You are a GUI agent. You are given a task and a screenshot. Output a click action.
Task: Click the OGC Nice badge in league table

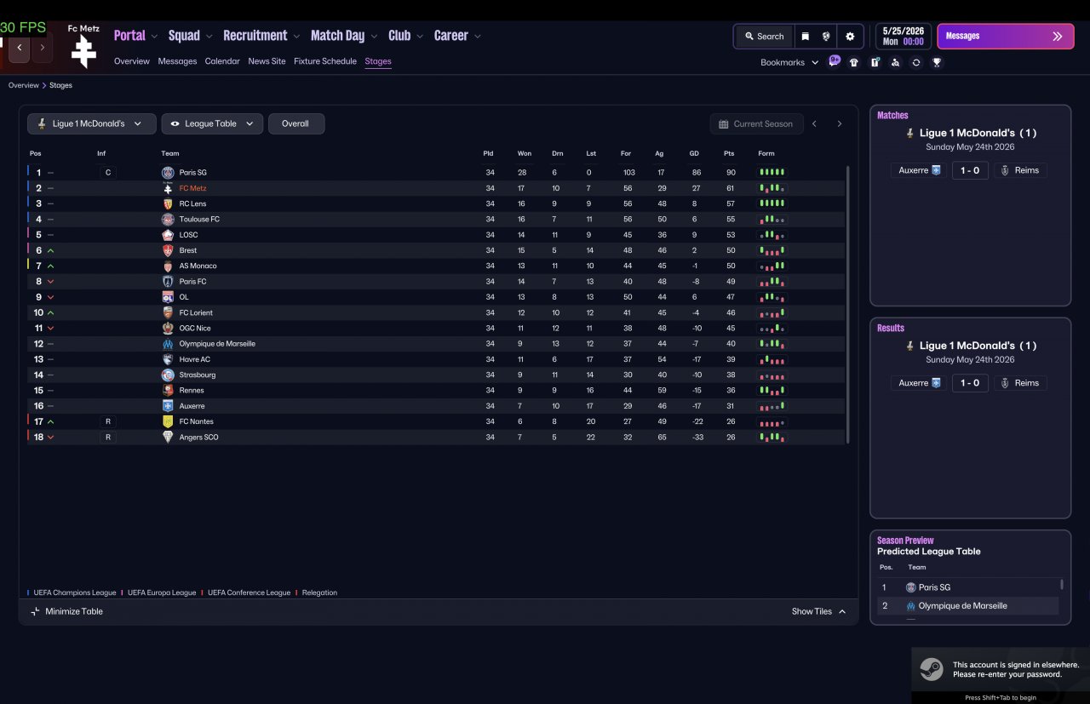click(168, 328)
